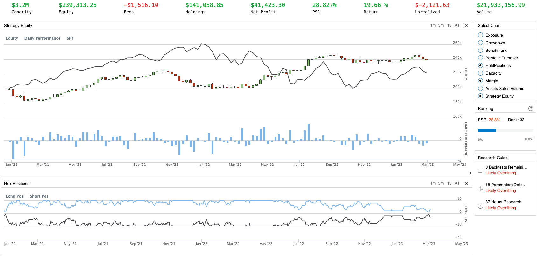Turn off the Margin chart radio button
538x256 pixels.
click(x=480, y=81)
